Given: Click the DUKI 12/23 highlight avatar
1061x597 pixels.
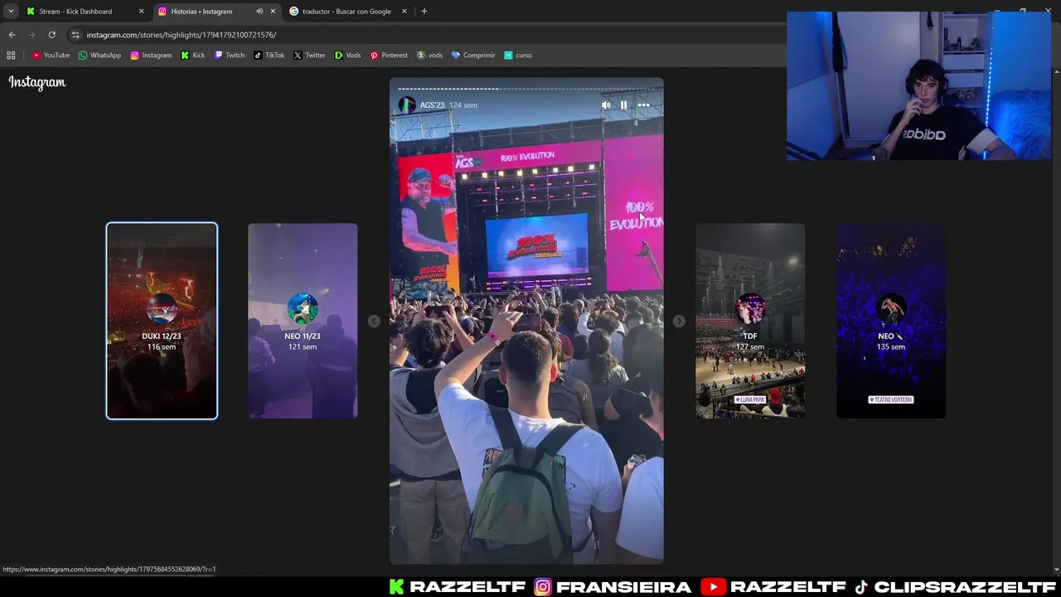Looking at the screenshot, I should point(162,309).
